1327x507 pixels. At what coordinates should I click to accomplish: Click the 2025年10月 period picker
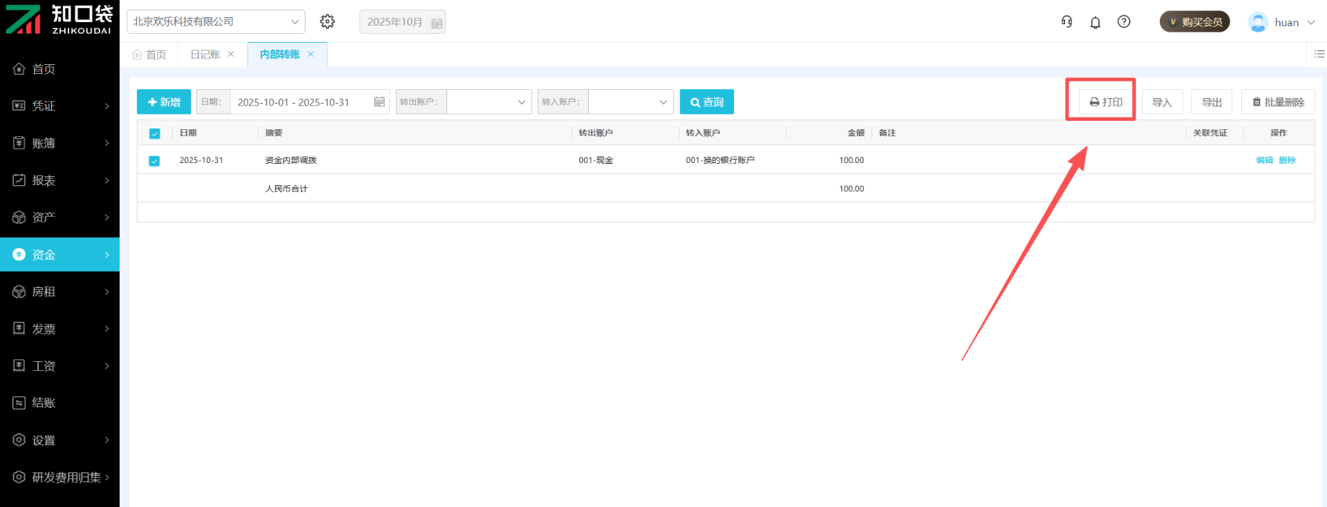[x=402, y=22]
